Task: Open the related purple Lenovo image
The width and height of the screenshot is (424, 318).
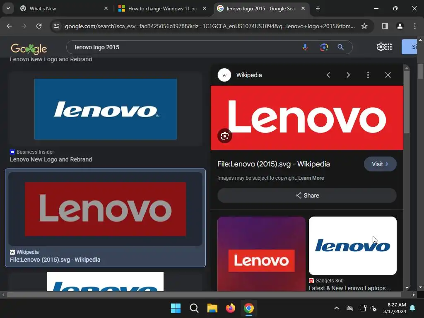Action: click(261, 254)
